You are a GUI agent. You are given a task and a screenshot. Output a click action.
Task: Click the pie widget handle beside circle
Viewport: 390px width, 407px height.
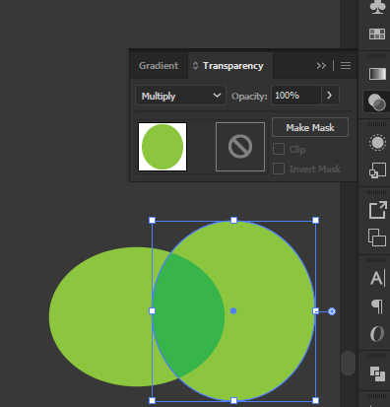(332, 311)
